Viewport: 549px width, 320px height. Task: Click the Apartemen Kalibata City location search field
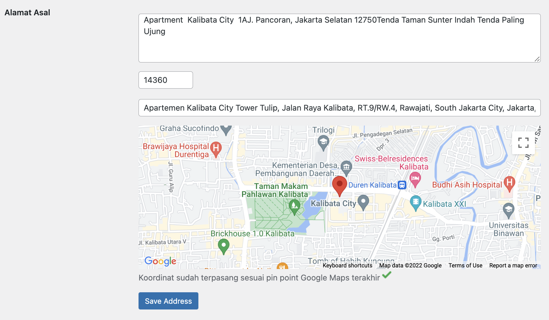(339, 108)
